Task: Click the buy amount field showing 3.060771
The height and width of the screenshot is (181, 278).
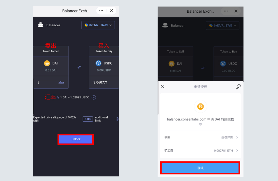Action: pos(104,82)
